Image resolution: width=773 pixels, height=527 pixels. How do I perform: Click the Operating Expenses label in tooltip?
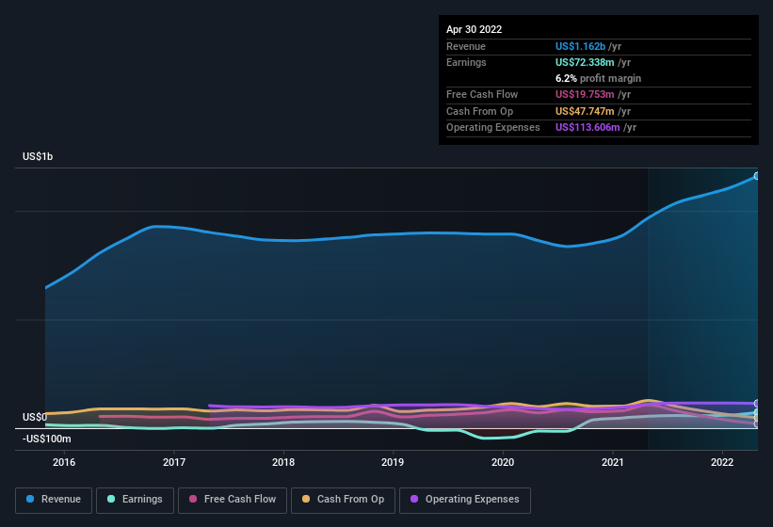pos(493,128)
